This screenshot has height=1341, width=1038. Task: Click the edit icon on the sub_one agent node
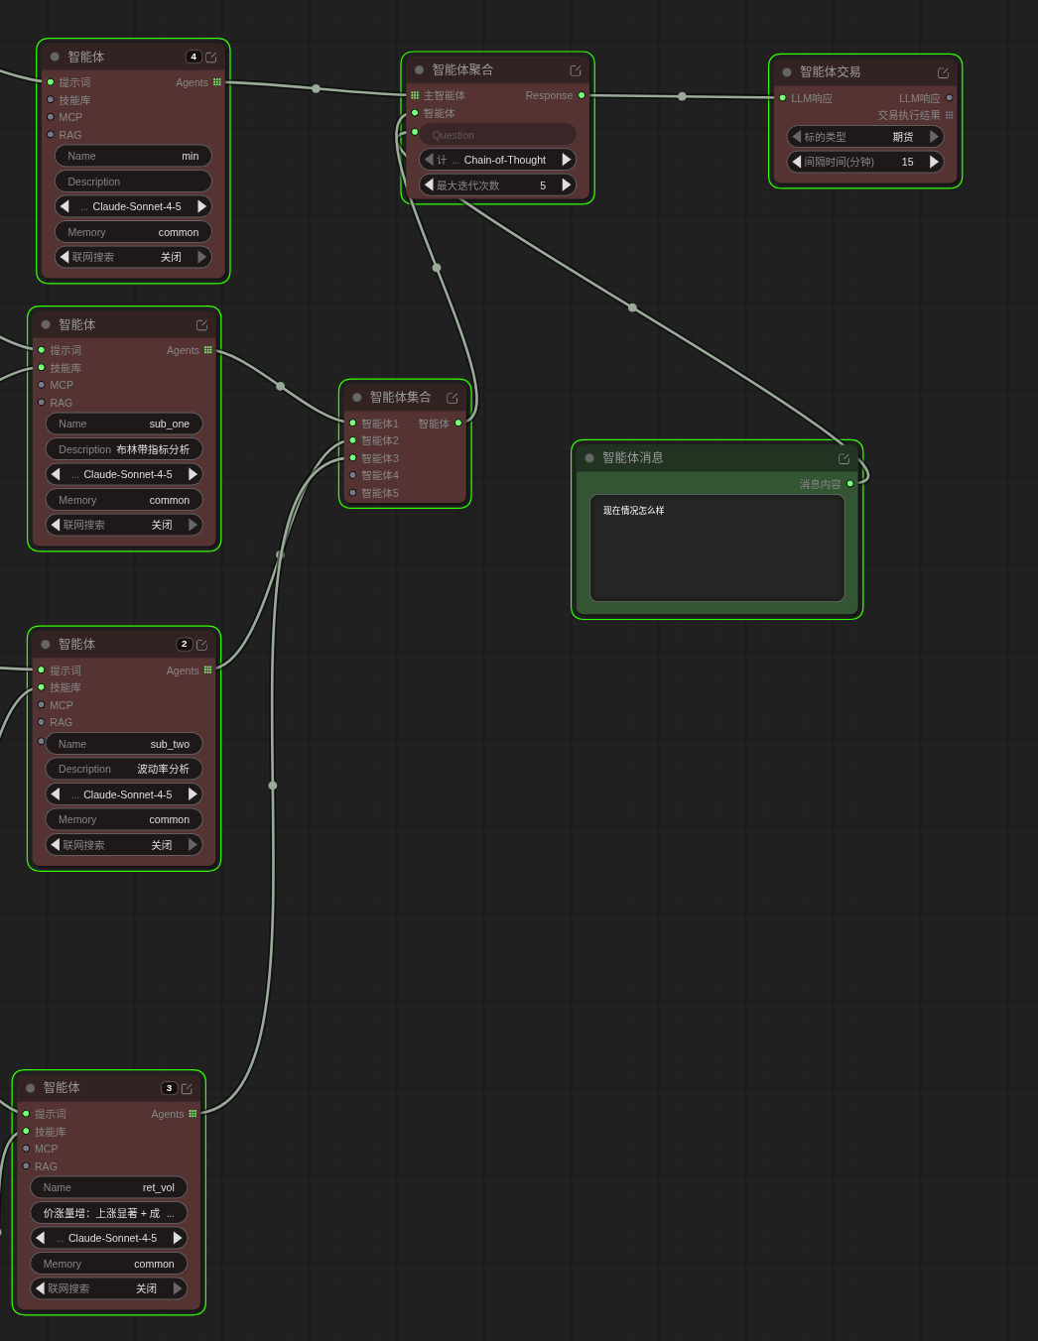coord(201,325)
